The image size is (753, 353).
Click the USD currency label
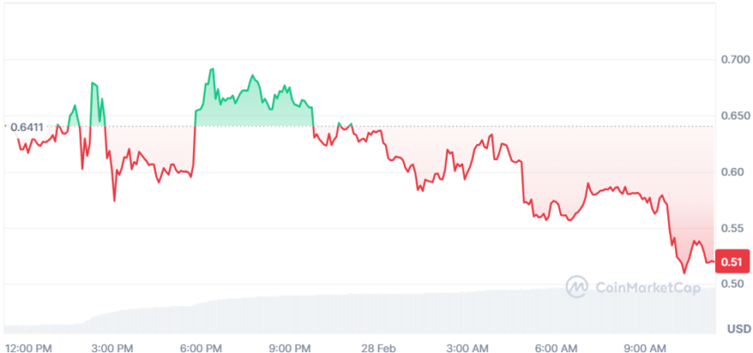(x=739, y=329)
